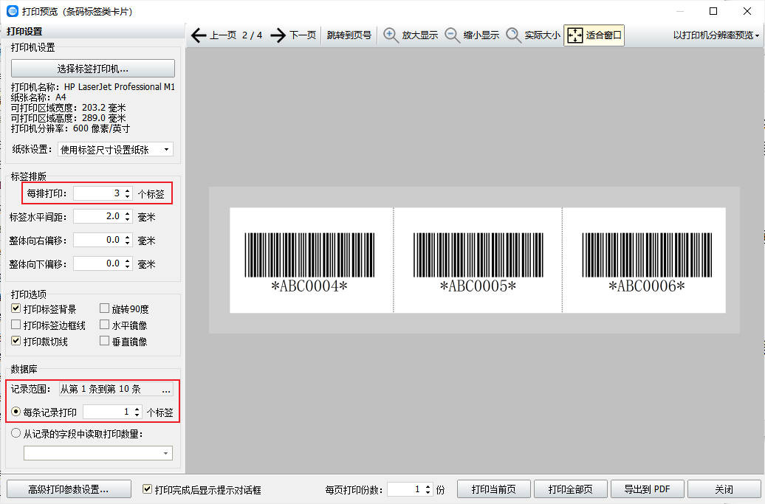Screen dimensions: 765x504
Task: Enable 垂直镜像 checkbox
Action: [x=104, y=341]
